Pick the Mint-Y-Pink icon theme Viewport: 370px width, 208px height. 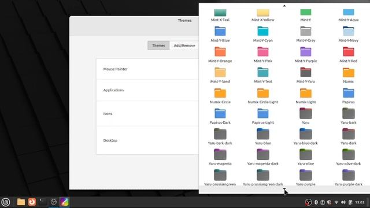coord(262,54)
